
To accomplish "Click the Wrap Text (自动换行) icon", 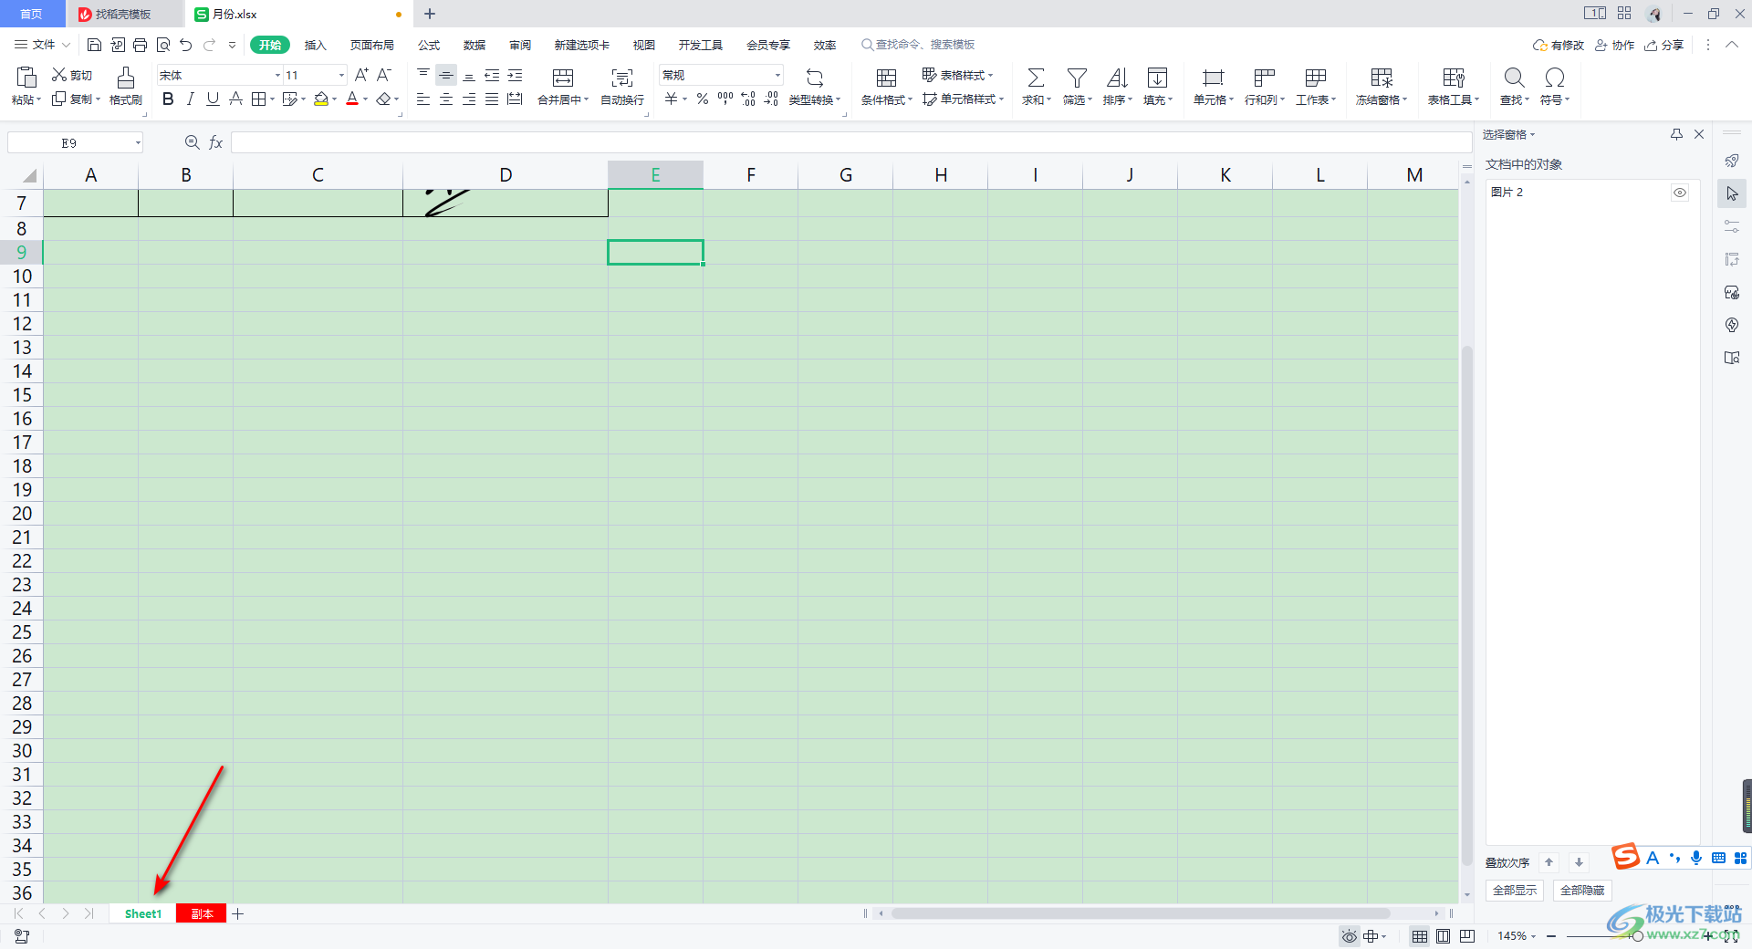I will [622, 78].
